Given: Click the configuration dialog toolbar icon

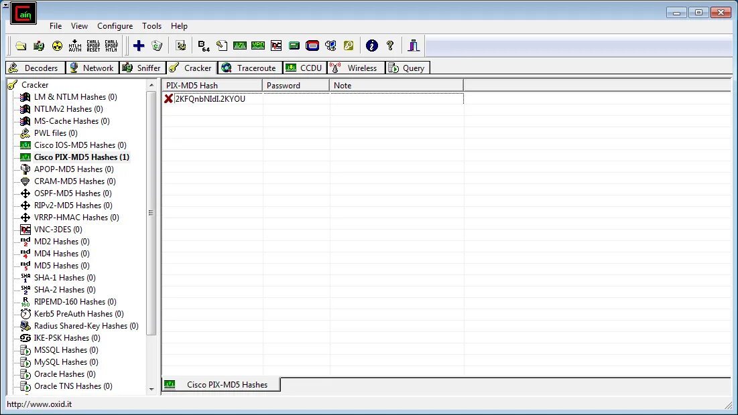Looking at the screenshot, I should (x=181, y=46).
